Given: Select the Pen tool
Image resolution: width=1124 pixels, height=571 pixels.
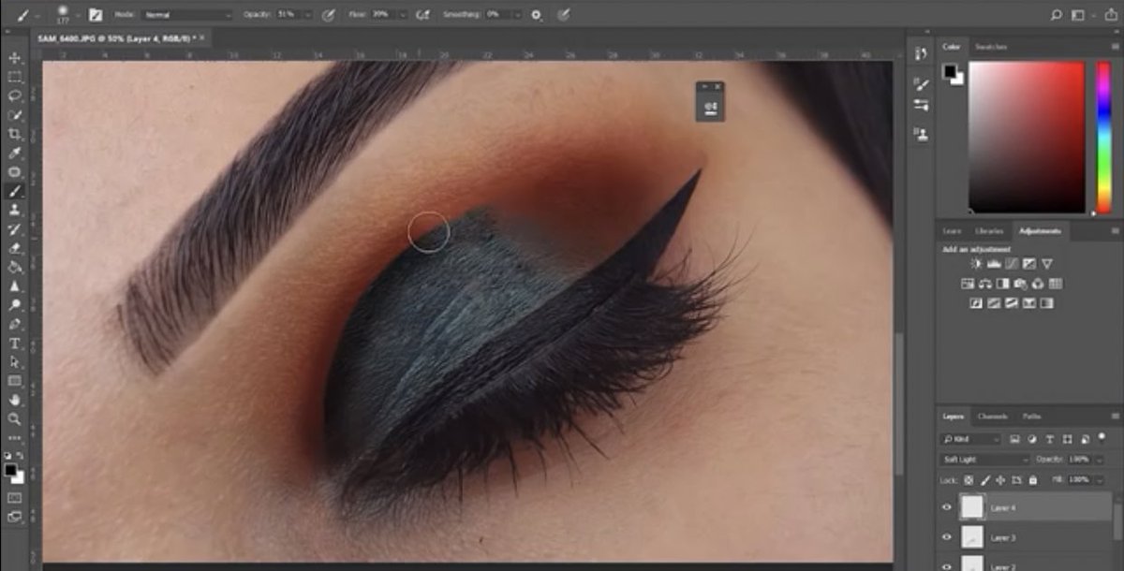Looking at the screenshot, I should 15,324.
